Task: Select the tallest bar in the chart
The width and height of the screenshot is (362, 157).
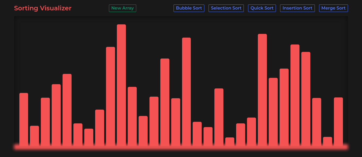Action: point(121,86)
